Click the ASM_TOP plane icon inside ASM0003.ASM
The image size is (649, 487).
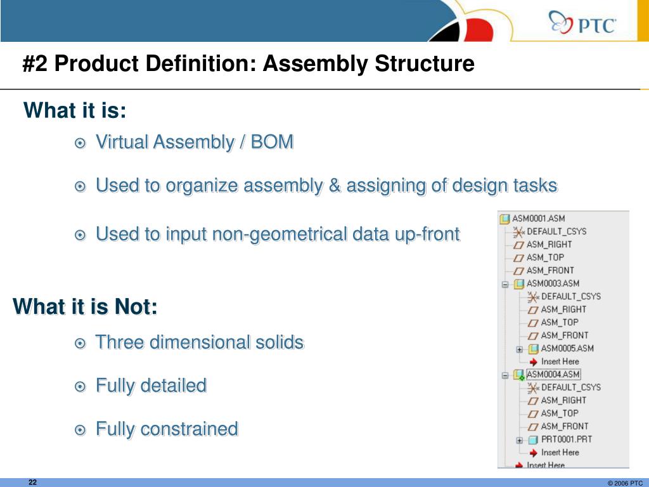[533, 323]
